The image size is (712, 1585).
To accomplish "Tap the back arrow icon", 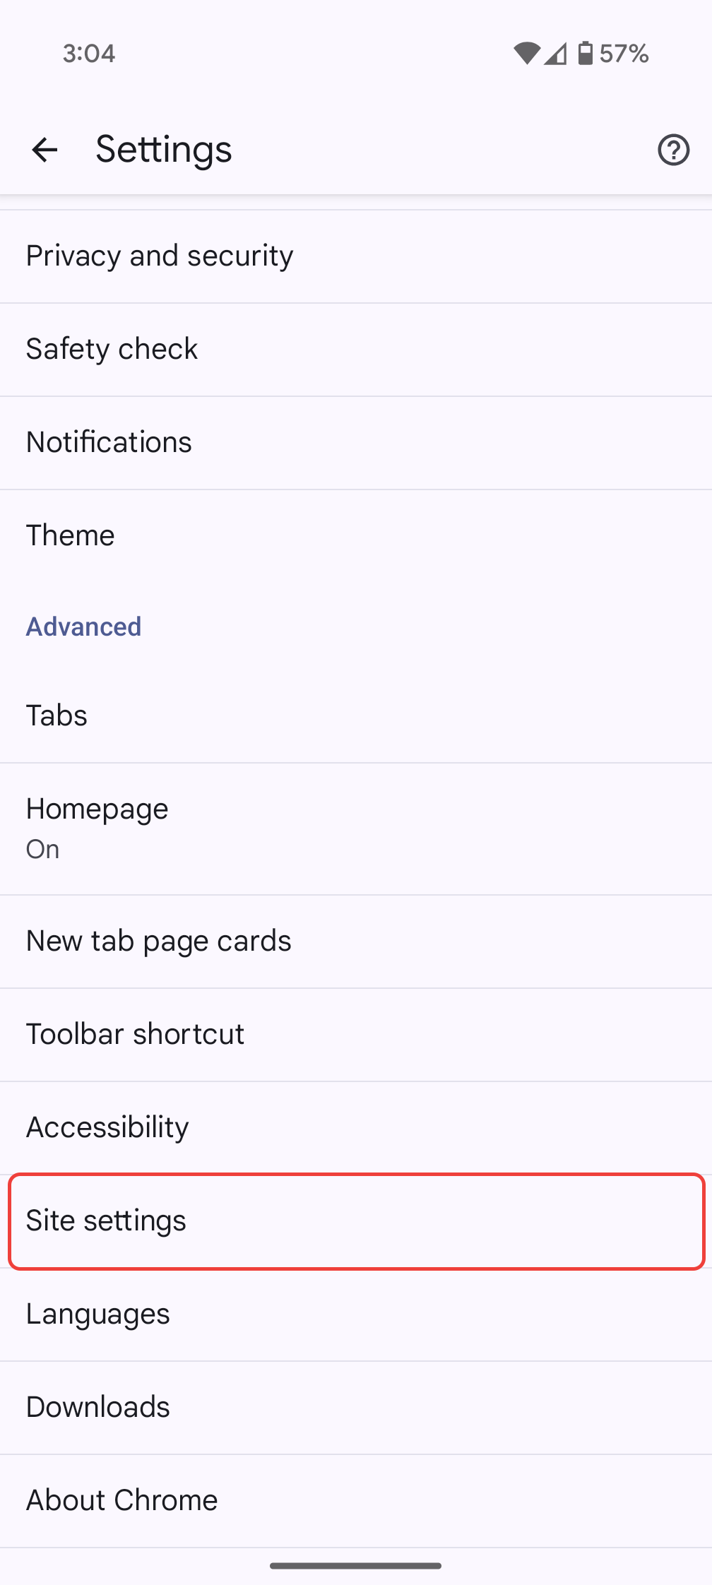I will pos(44,150).
